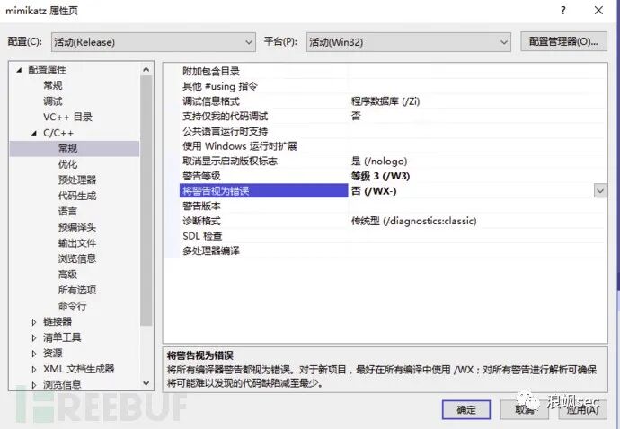This screenshot has width=620, height=429.
Task: Collapse the C/C++ tree node
Action: click(x=34, y=133)
